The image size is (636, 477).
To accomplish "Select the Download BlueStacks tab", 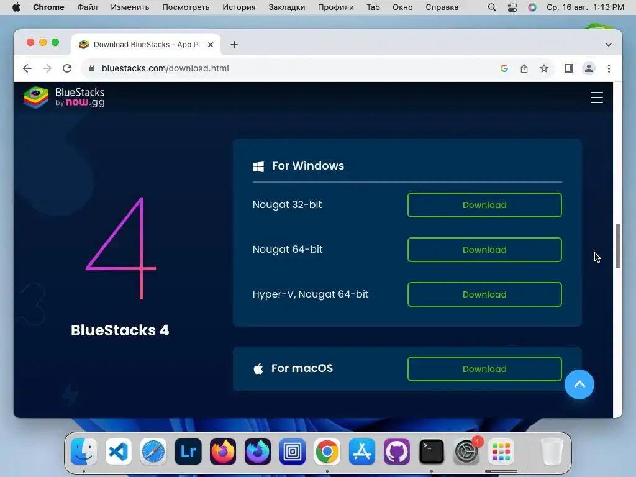I will click(146, 45).
